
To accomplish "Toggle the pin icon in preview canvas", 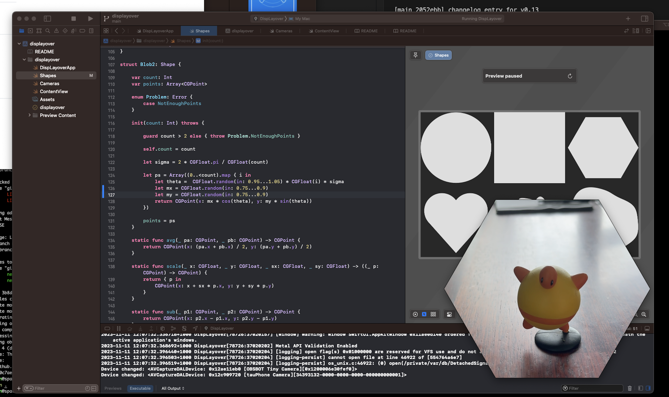I will (x=416, y=55).
